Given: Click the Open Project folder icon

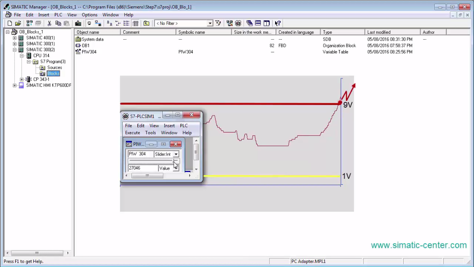Looking at the screenshot, I should coord(18,23).
